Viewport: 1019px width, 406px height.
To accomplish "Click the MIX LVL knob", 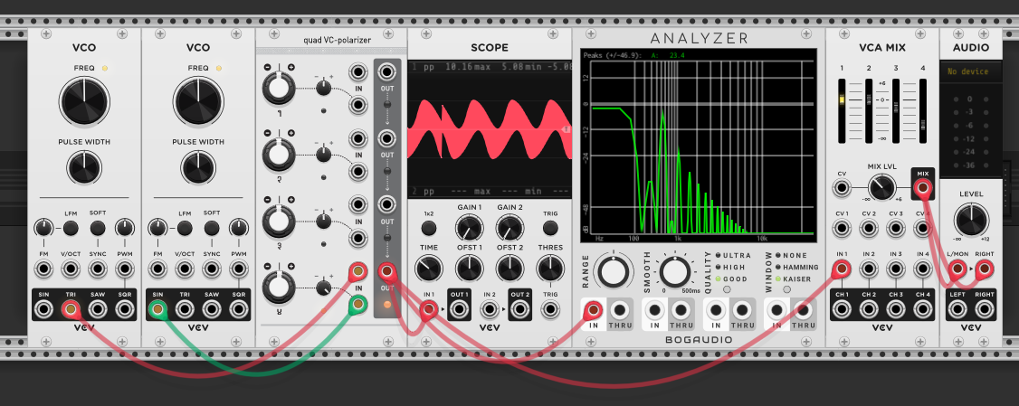I will (x=881, y=188).
